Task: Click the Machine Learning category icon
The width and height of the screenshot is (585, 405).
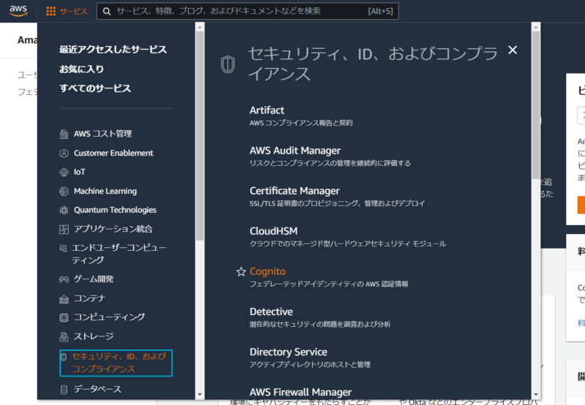Action: pos(64,192)
